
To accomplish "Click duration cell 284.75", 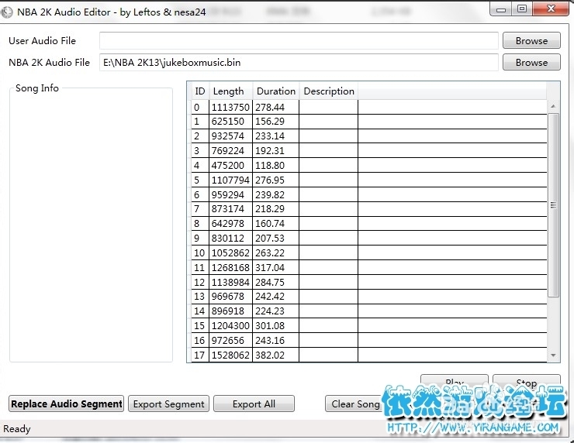I will coord(275,282).
